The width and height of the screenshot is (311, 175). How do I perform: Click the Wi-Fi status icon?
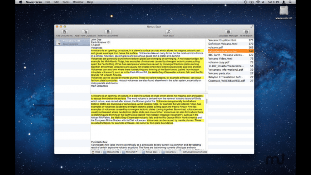click(258, 2)
